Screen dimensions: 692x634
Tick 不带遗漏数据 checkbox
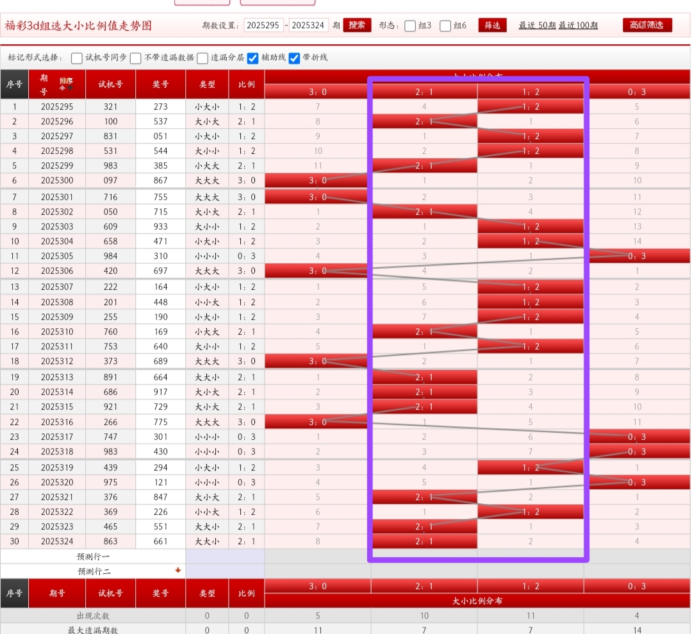[x=135, y=58]
